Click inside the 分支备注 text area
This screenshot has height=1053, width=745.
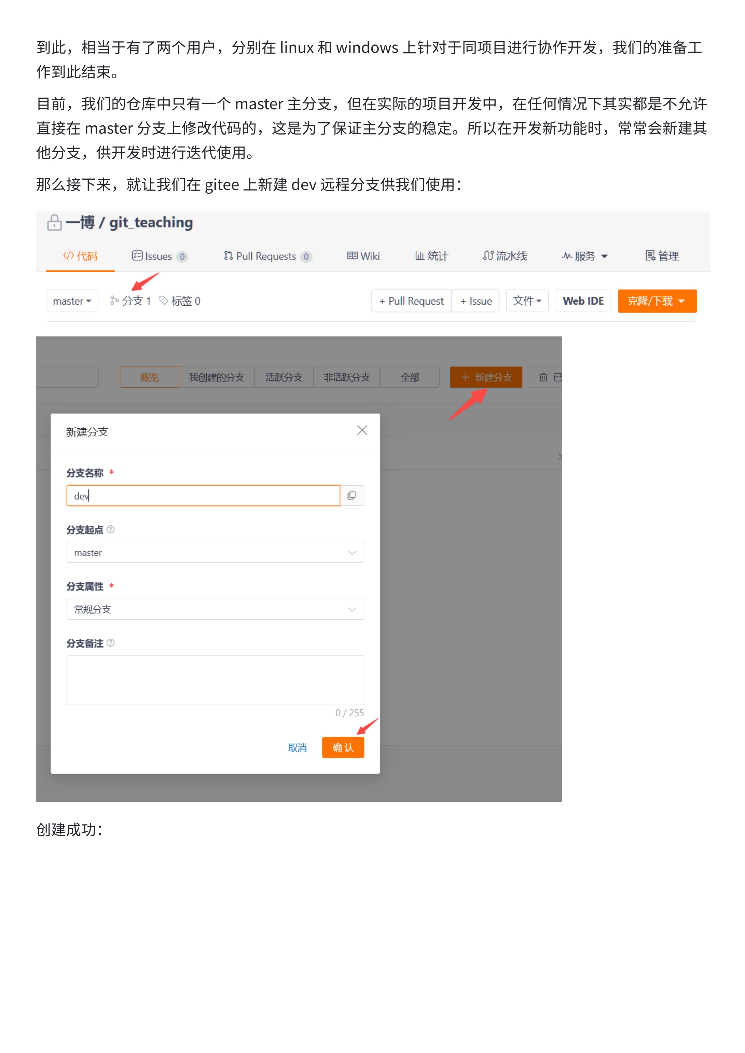point(215,680)
